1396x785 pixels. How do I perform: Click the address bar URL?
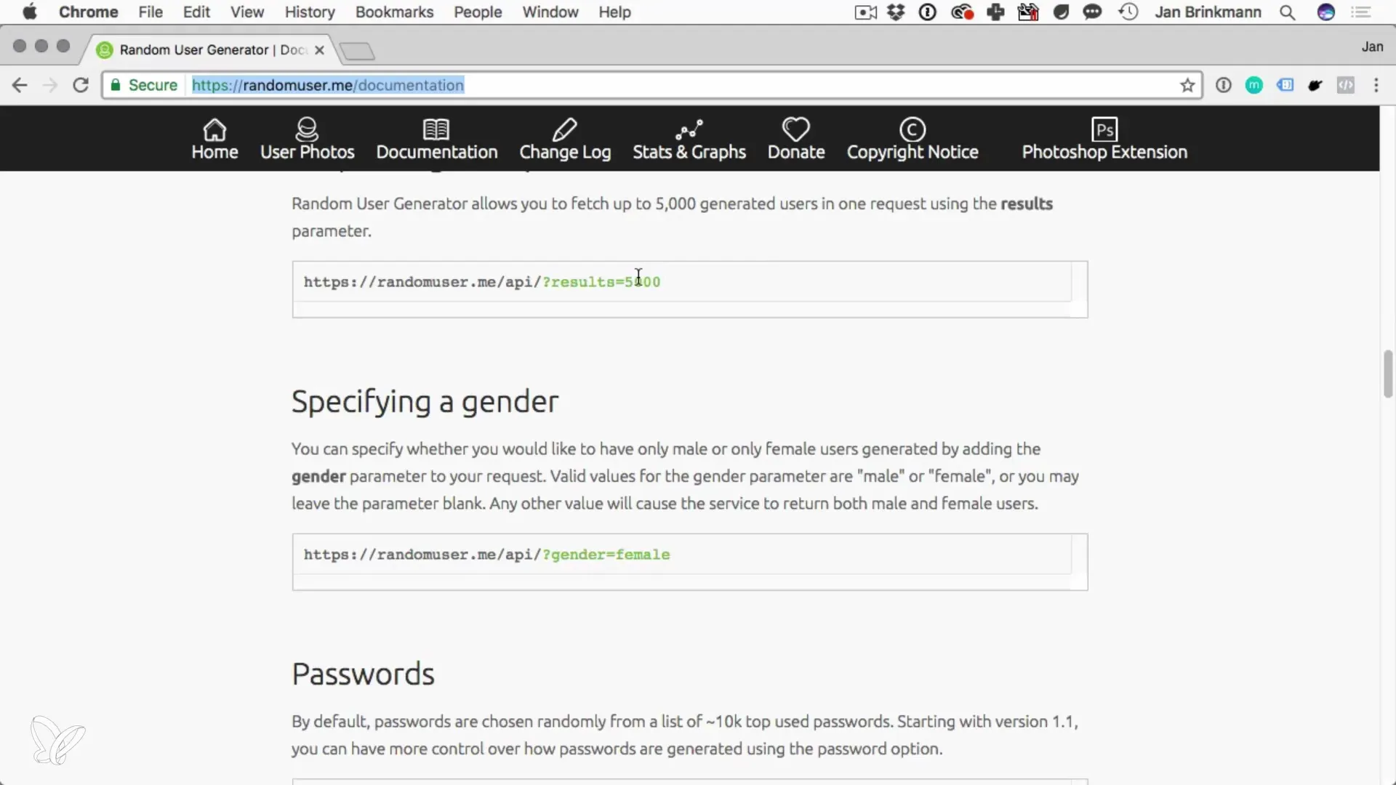point(327,86)
